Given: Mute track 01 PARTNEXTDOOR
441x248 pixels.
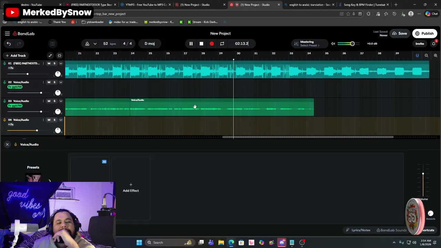Looking at the screenshot, I should (x=49, y=63).
